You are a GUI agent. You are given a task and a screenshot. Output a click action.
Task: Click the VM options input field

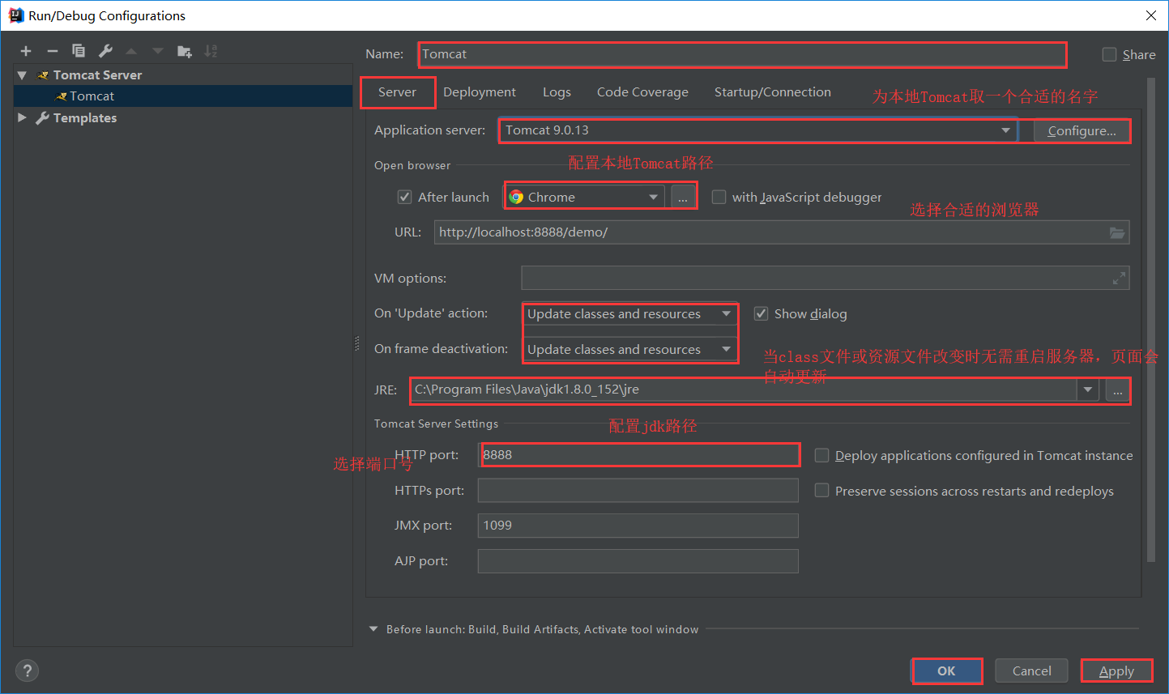tap(825, 278)
